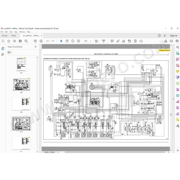The height and width of the screenshot is (180, 180).
Task: Open the attachments paperclip panel
Action: [3, 55]
